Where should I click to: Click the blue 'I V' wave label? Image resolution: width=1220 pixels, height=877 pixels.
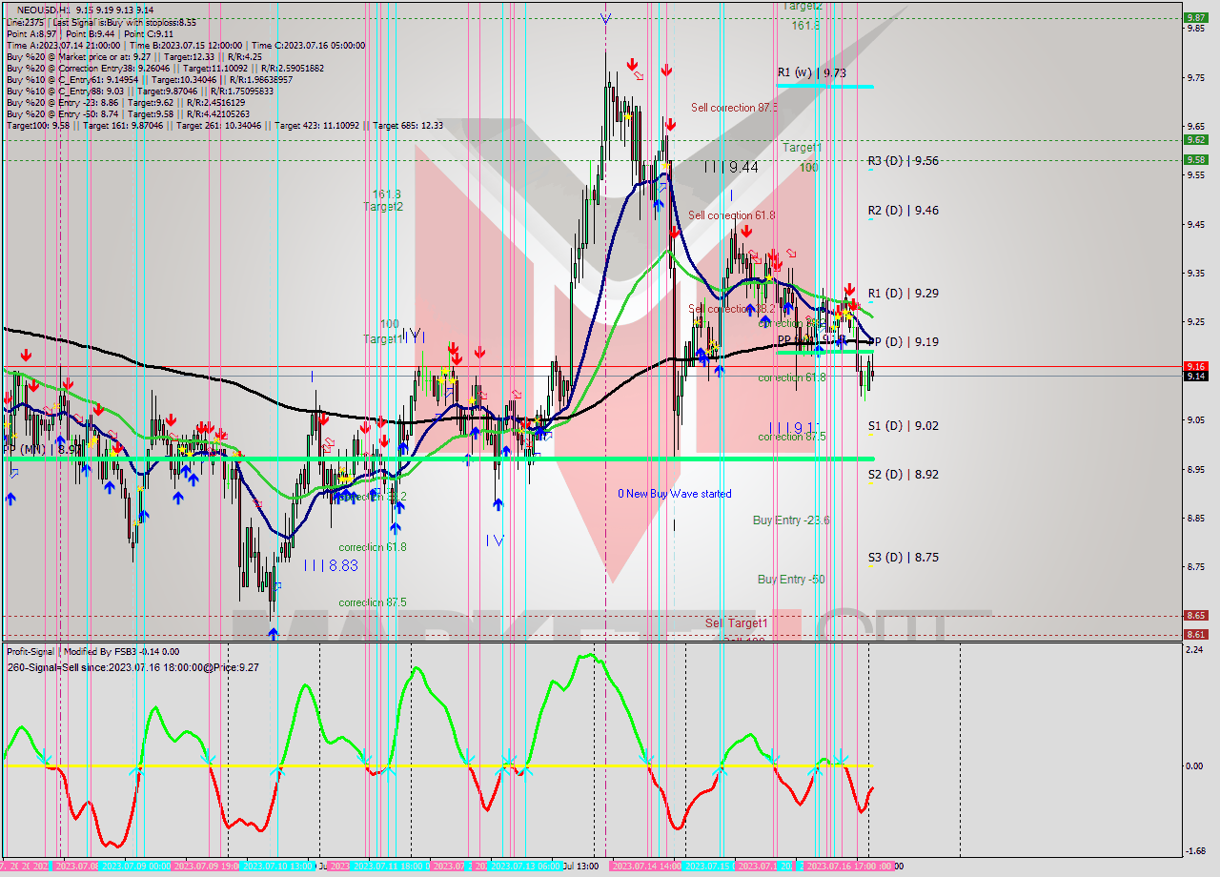pos(494,540)
